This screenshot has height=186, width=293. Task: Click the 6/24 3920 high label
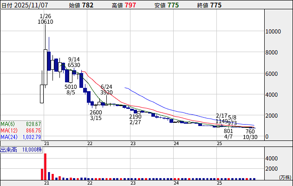coord(106,89)
